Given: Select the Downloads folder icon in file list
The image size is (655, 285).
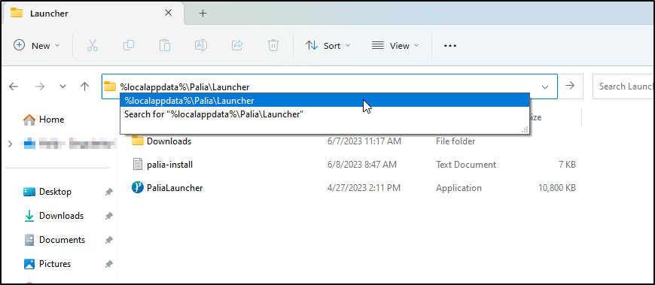Looking at the screenshot, I should [138, 141].
